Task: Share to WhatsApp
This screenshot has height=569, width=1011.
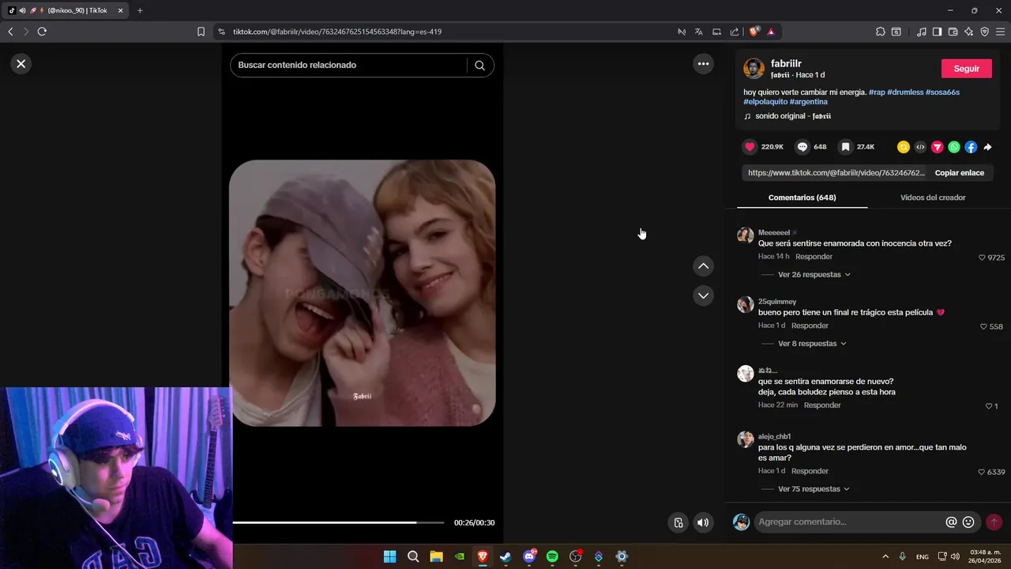Action: pos(954,147)
